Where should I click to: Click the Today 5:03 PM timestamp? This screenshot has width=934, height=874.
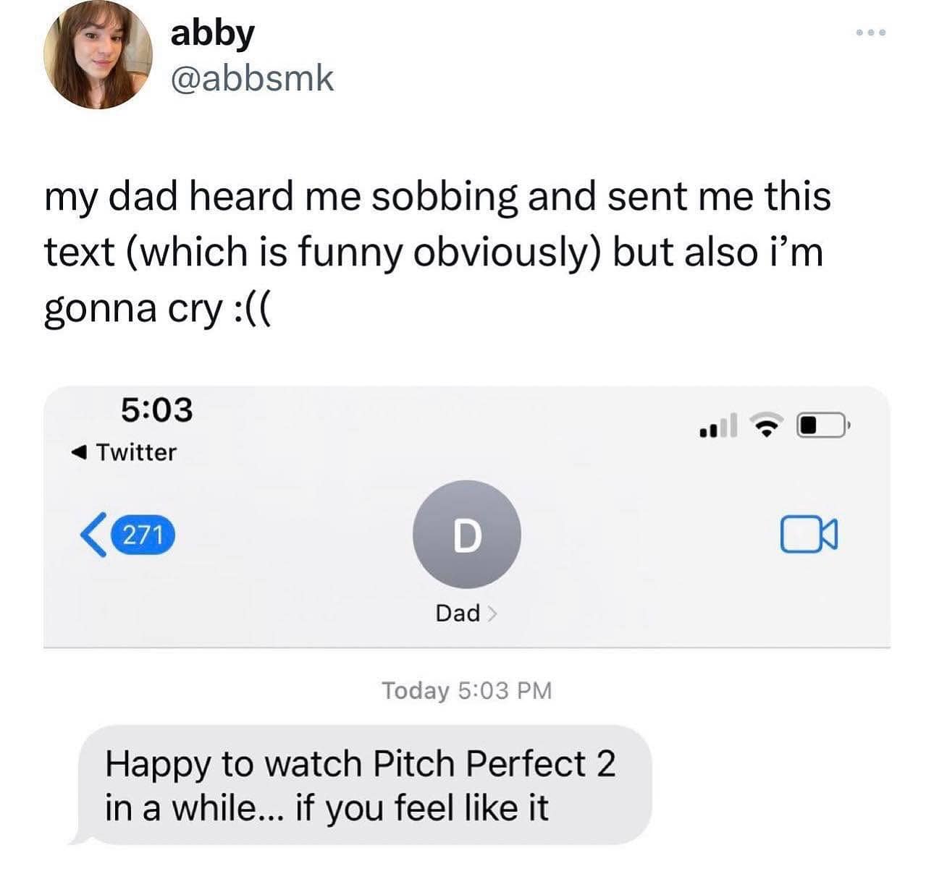coord(466,691)
